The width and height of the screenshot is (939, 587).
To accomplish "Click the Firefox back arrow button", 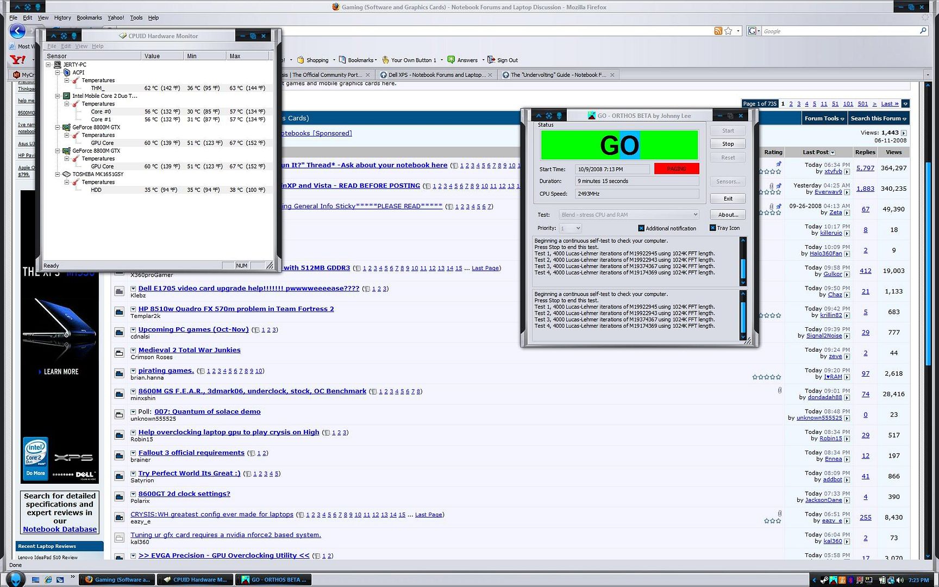I will point(17,32).
